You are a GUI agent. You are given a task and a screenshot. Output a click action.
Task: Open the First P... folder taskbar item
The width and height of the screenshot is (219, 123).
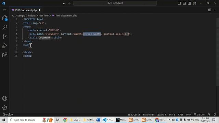pyautogui.click(x=88, y=120)
